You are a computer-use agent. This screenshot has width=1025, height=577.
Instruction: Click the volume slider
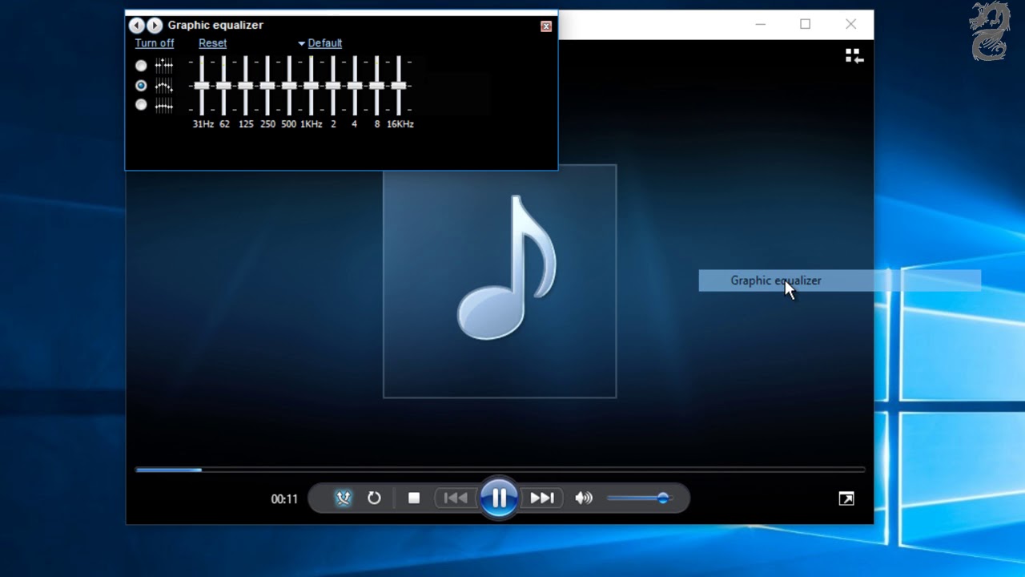click(x=639, y=498)
